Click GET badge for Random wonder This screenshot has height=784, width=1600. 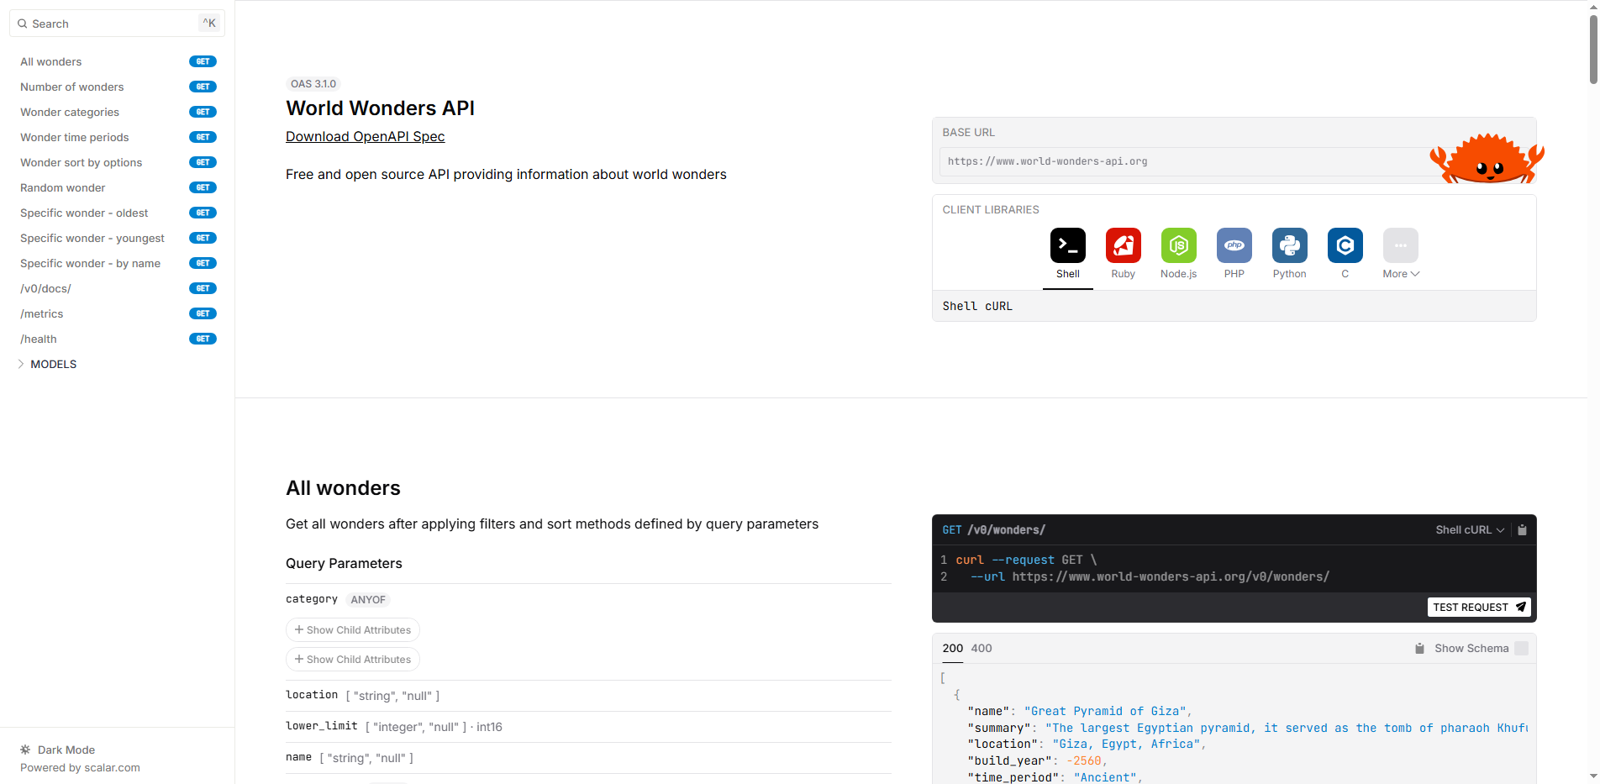(x=203, y=187)
